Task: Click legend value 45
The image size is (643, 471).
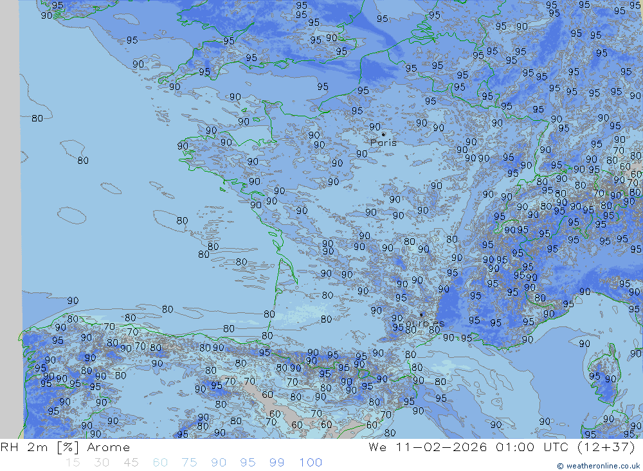Action: point(131,463)
